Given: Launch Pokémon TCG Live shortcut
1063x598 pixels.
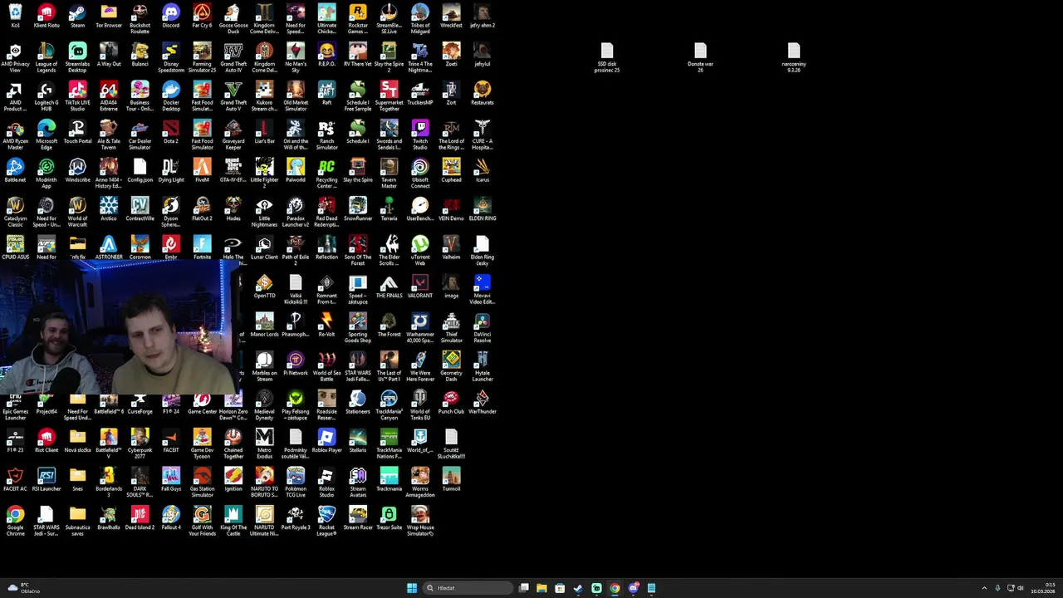Looking at the screenshot, I should point(296,482).
